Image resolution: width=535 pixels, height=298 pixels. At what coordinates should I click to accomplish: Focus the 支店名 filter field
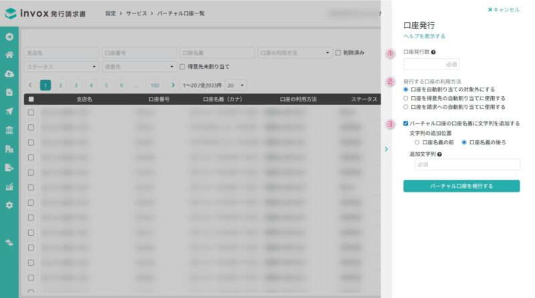62,53
